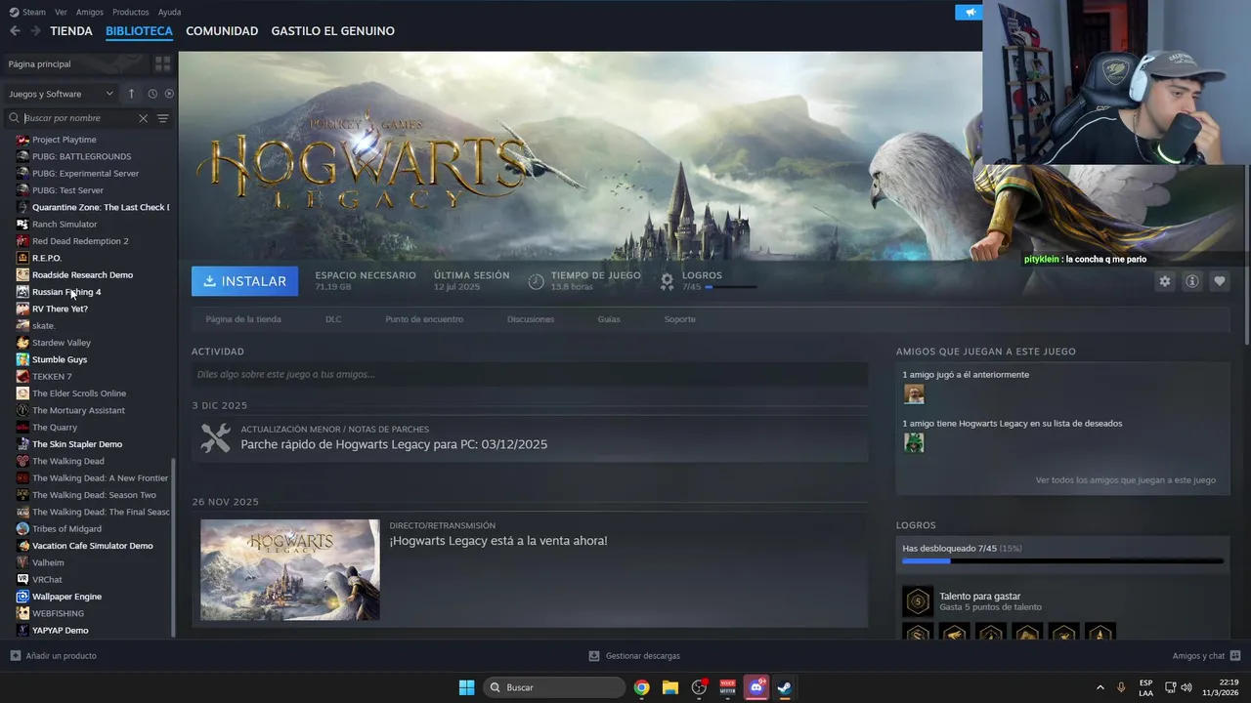Image resolution: width=1251 pixels, height=703 pixels.
Task: Click the friend avatar with game wishlisted
Action: click(x=914, y=442)
